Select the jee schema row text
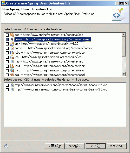This screenshot has width=130, height=153. pos(48,57)
